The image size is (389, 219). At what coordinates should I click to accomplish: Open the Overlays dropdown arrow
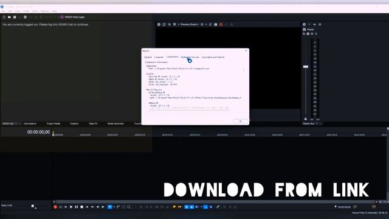pos(206,24)
